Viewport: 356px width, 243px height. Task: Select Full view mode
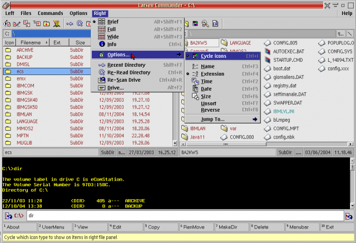tap(137, 29)
